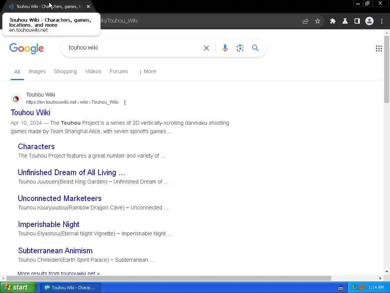Open the Extensions puzzle icon
The width and height of the screenshot is (390, 293).
(x=332, y=21)
